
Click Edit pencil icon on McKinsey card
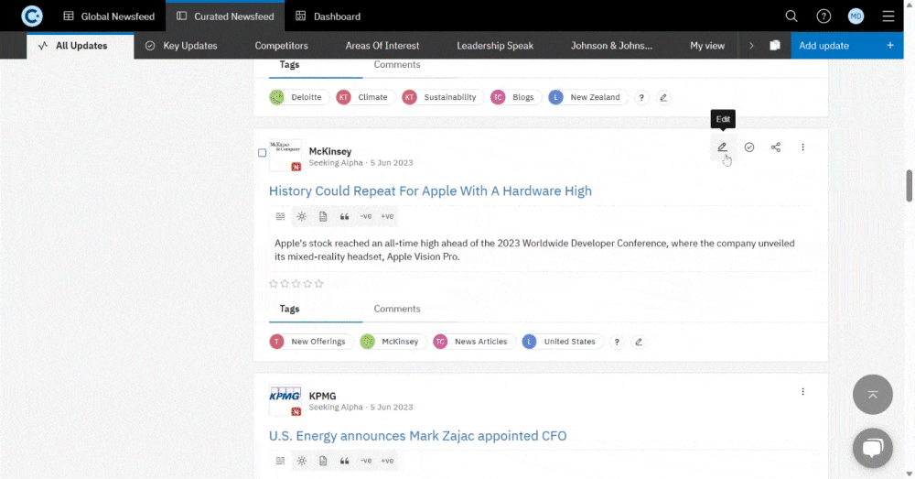pos(723,147)
